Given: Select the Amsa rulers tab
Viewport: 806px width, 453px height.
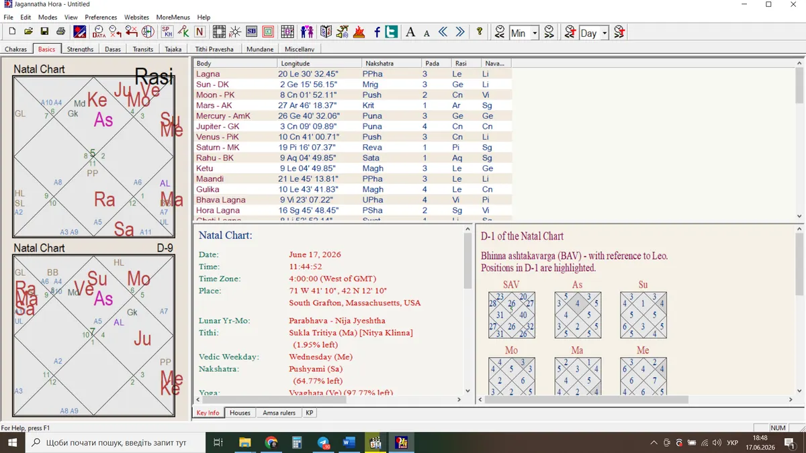Looking at the screenshot, I should (279, 413).
